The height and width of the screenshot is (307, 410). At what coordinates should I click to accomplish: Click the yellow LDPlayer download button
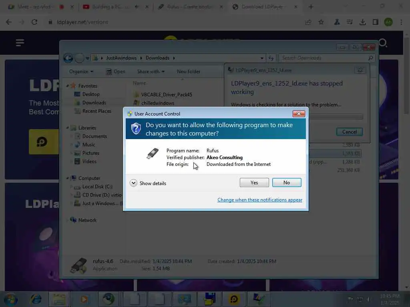coord(44,142)
